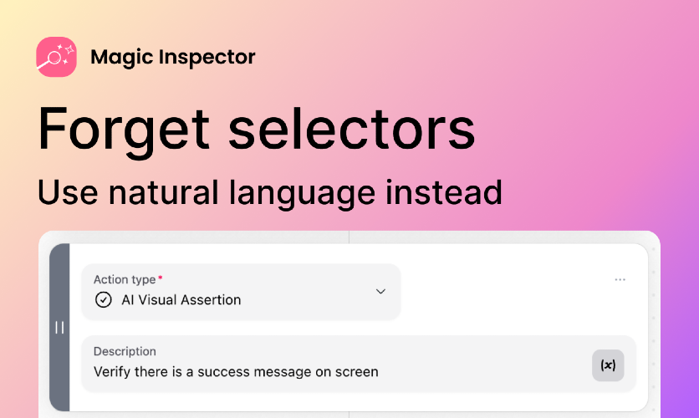
Task: Open the three-dot more options menu
Action: click(x=620, y=280)
